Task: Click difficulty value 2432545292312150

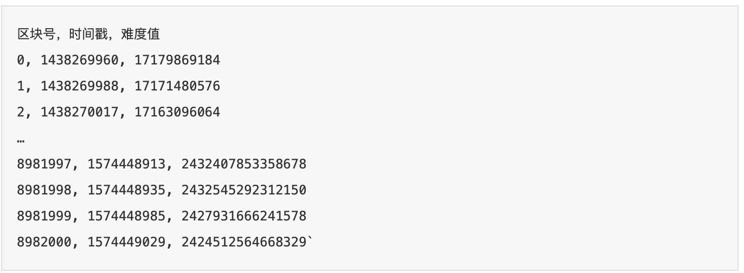Action: [x=244, y=190]
